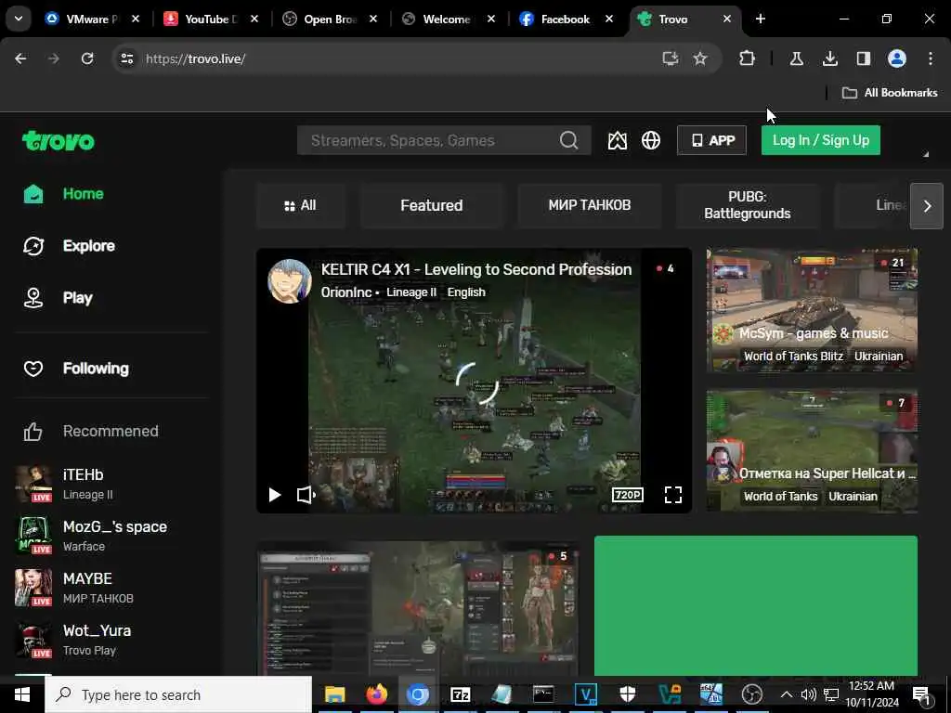
Task: Open All Bookmarks folder
Action: coord(890,93)
